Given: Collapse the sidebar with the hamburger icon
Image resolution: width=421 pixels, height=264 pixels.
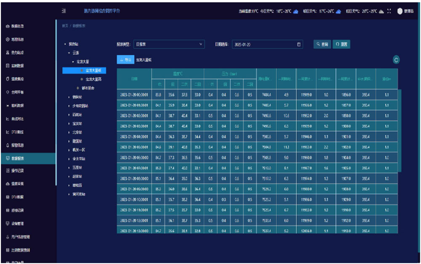Looking at the screenshot, I should pyautogui.click(x=64, y=11).
